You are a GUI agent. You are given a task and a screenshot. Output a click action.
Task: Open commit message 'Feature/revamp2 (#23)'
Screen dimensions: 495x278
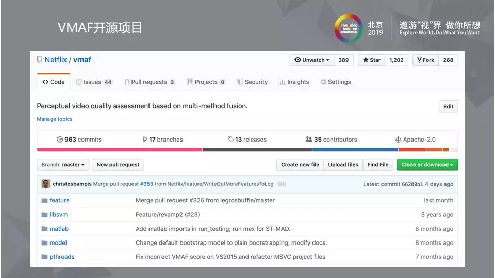168,214
